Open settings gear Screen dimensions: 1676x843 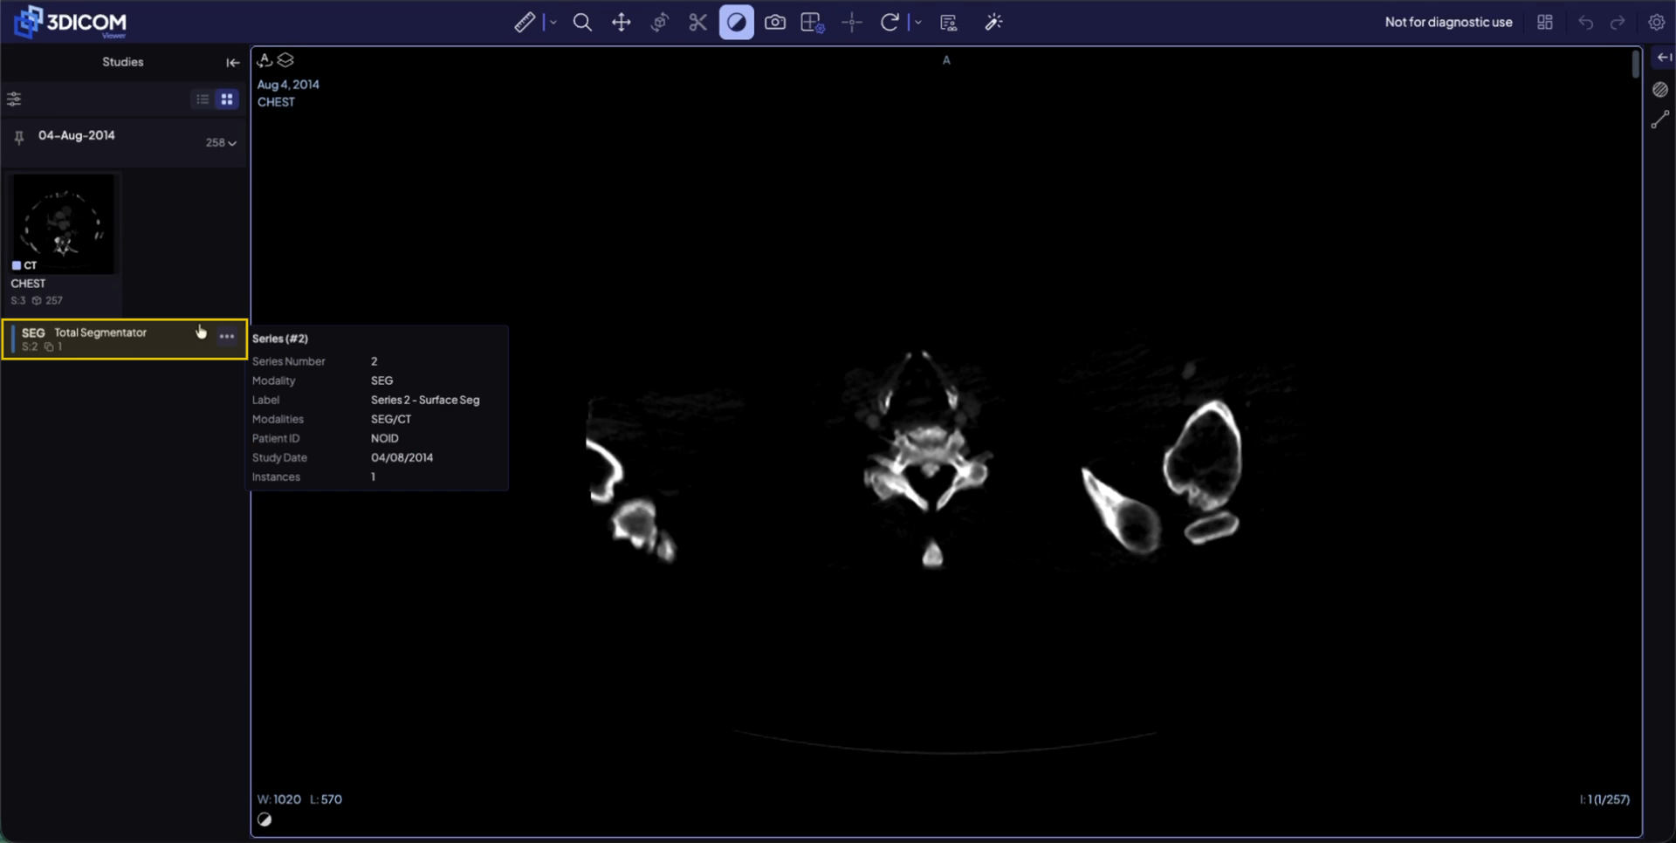1657,23
